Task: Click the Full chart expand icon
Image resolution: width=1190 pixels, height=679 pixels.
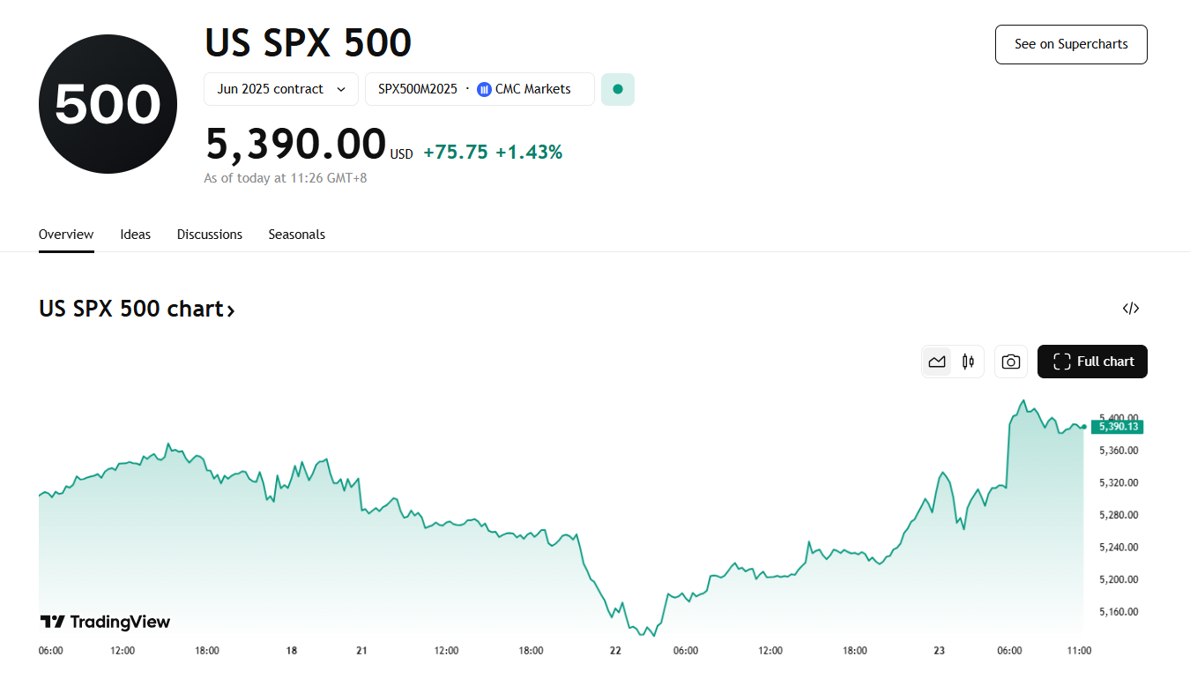Action: coord(1061,362)
